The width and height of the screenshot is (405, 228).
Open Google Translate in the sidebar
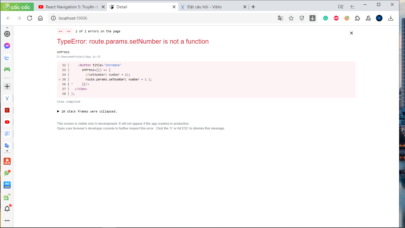pyautogui.click(x=7, y=145)
